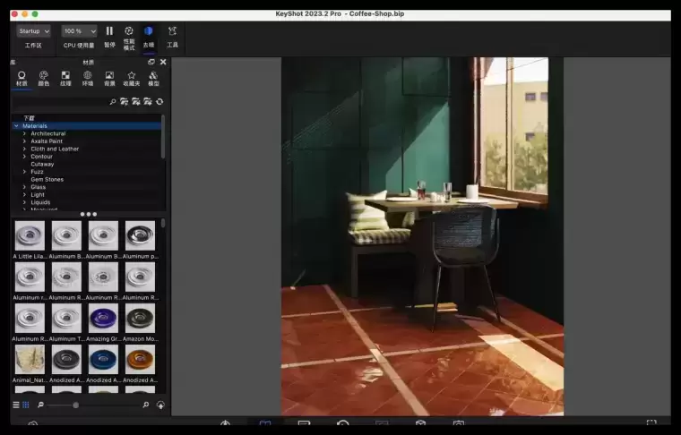Expand the Liquids folder chevron
Viewport: 681px width, 435px height.
click(x=24, y=202)
